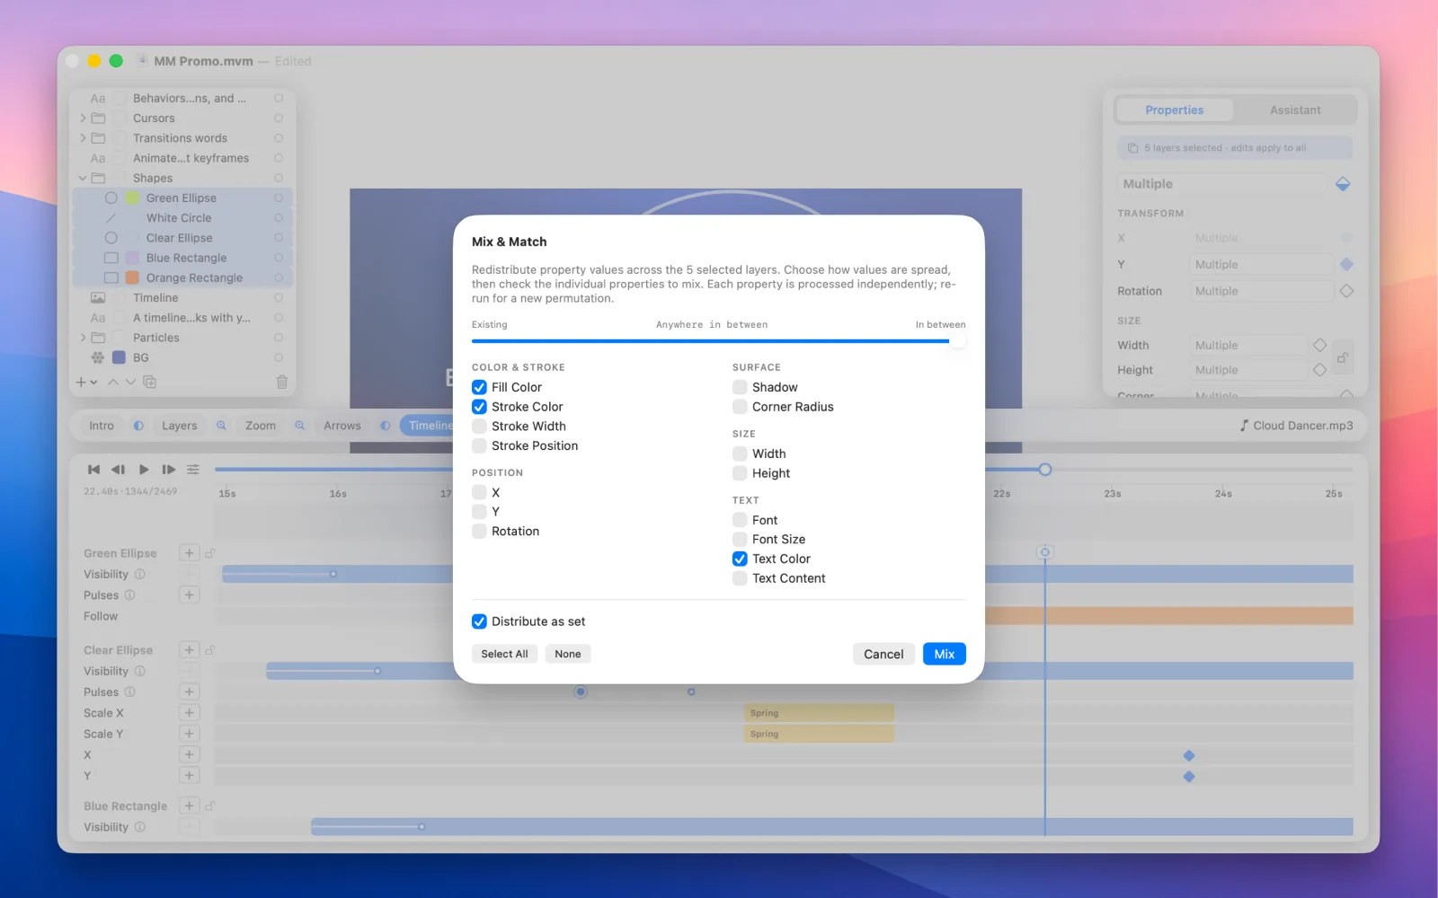The height and width of the screenshot is (898, 1438).
Task: Click plus button next to Green Ellipse track
Action: (189, 553)
